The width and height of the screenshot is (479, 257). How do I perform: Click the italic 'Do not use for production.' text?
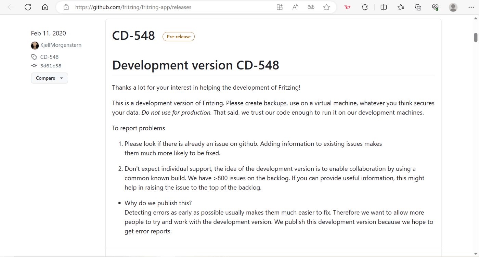click(177, 113)
